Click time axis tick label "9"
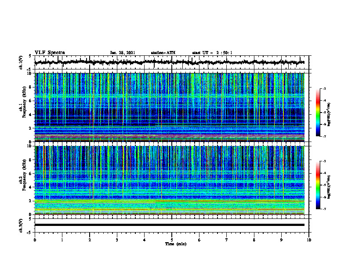348x269 pixels. point(281,240)
